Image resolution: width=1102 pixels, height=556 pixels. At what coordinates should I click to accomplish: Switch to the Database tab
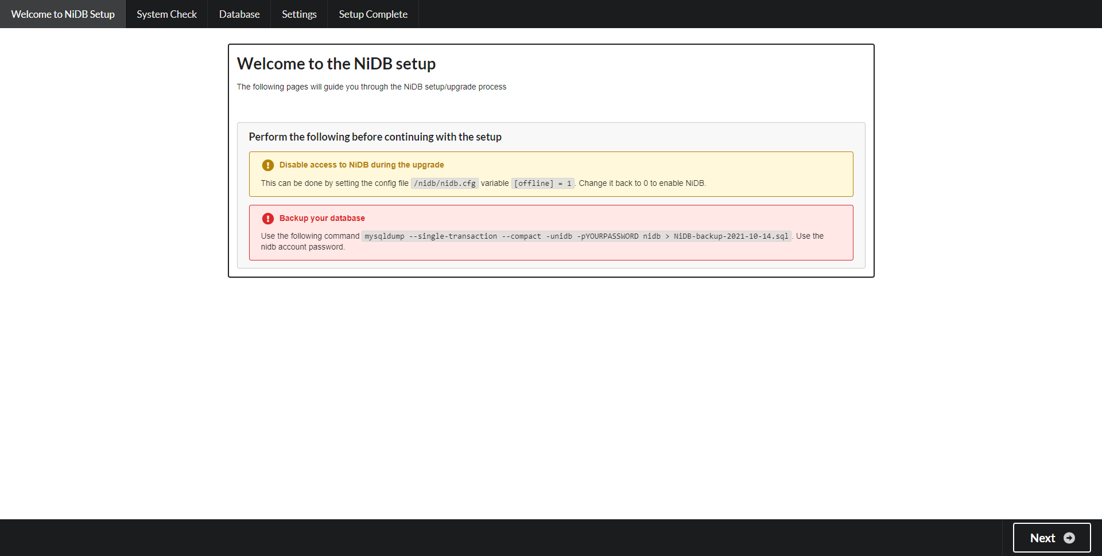pyautogui.click(x=239, y=14)
